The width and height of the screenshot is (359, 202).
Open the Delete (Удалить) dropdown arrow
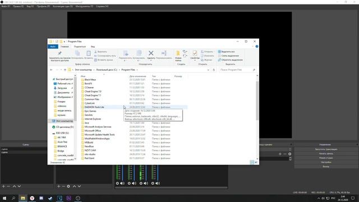point(151,61)
